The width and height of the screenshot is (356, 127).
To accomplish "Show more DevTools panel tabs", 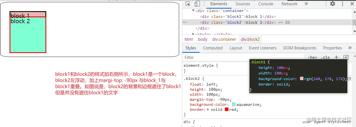I will 306,4.
